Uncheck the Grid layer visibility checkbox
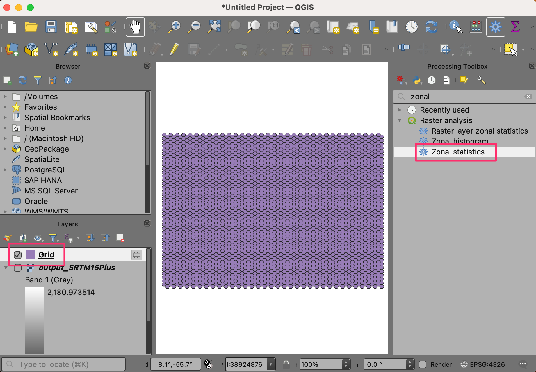This screenshot has height=372, width=536. click(18, 255)
